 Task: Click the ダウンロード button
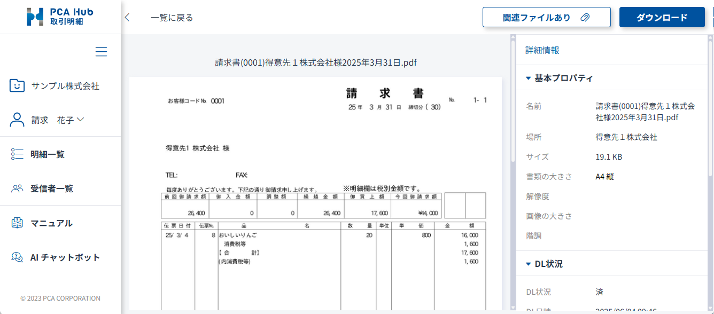tap(662, 17)
